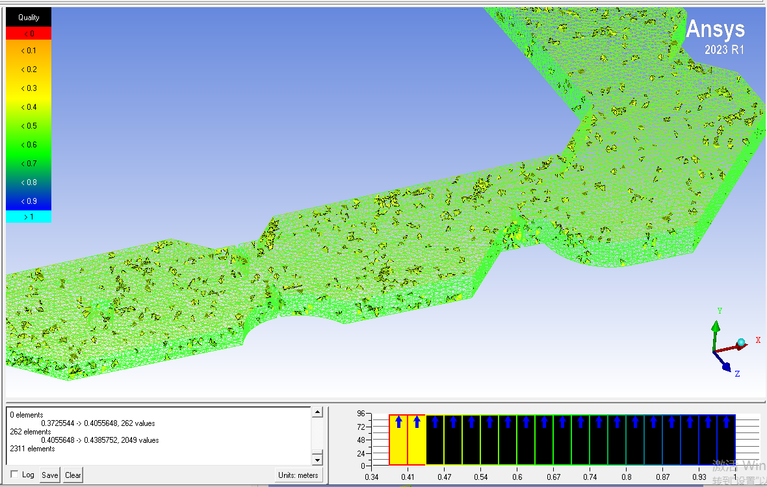Select the black histogram bar ending at 0.6
This screenshot has width=767, height=487.
coord(508,440)
